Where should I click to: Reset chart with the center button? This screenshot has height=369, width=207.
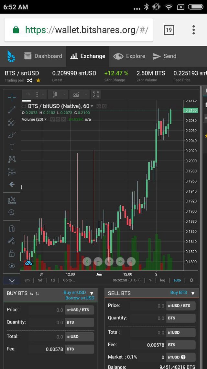click(x=109, y=261)
